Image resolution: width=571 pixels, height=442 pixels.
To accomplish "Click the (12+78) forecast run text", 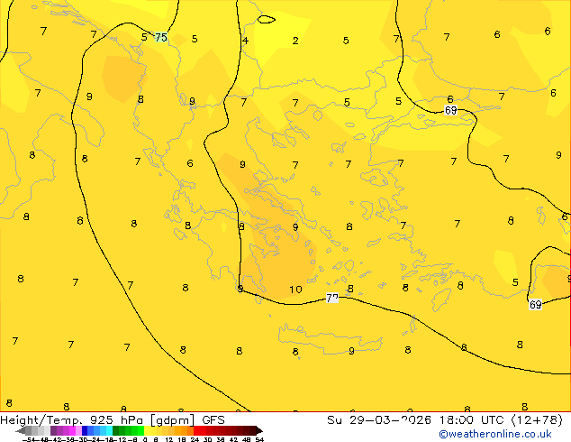I will click(537, 420).
